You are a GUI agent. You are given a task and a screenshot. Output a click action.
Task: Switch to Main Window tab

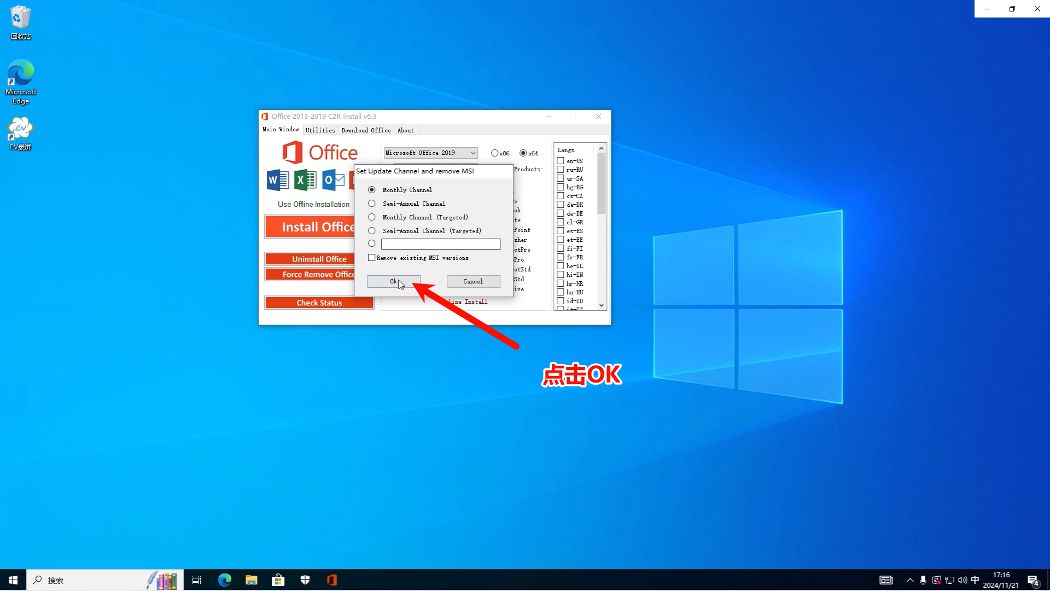click(x=281, y=130)
